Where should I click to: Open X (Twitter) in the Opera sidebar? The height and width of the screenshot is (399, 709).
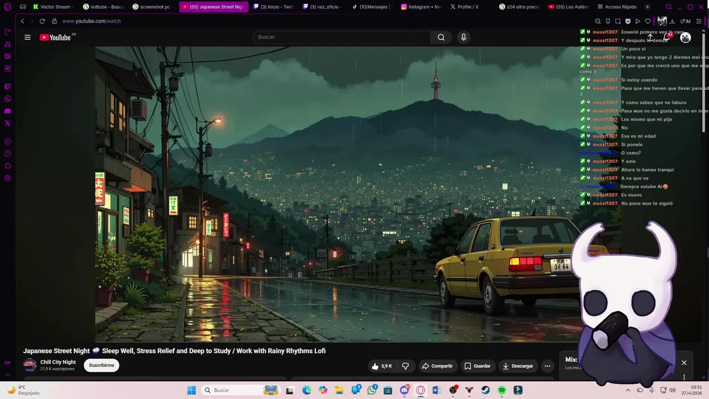tap(7, 123)
